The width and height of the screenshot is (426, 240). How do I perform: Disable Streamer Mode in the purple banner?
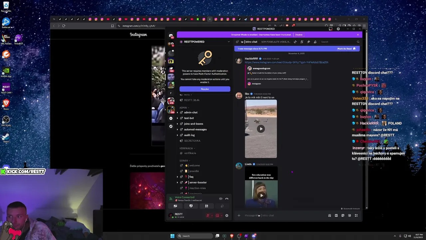[x=299, y=35]
